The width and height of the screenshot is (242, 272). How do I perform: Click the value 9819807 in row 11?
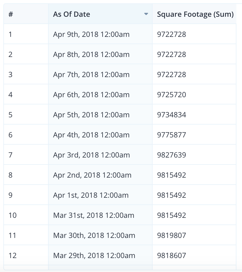click(172, 235)
